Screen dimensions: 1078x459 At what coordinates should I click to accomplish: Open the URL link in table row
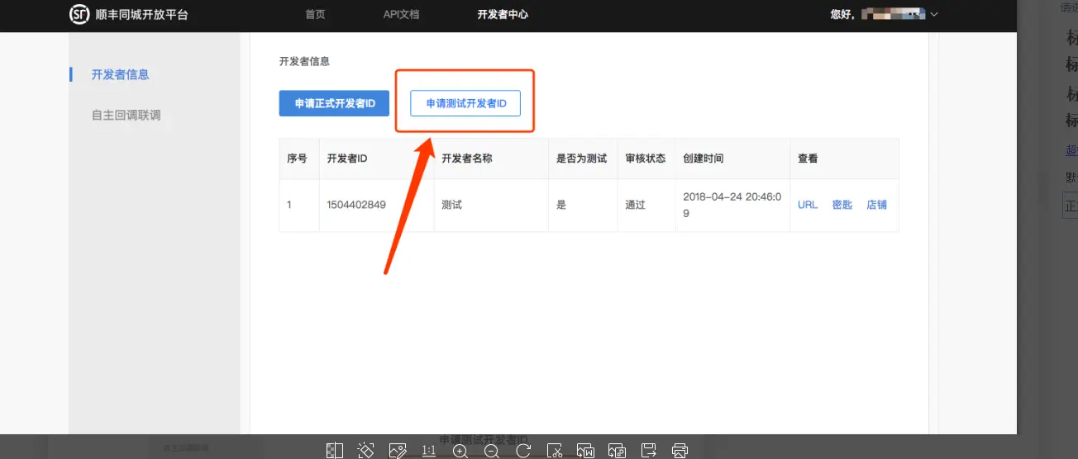(808, 205)
